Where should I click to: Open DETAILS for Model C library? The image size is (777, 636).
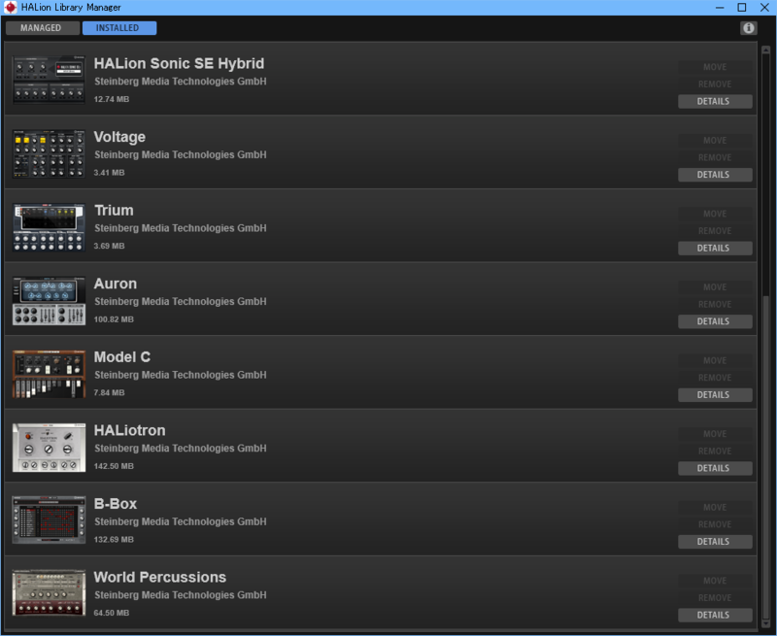pos(715,395)
